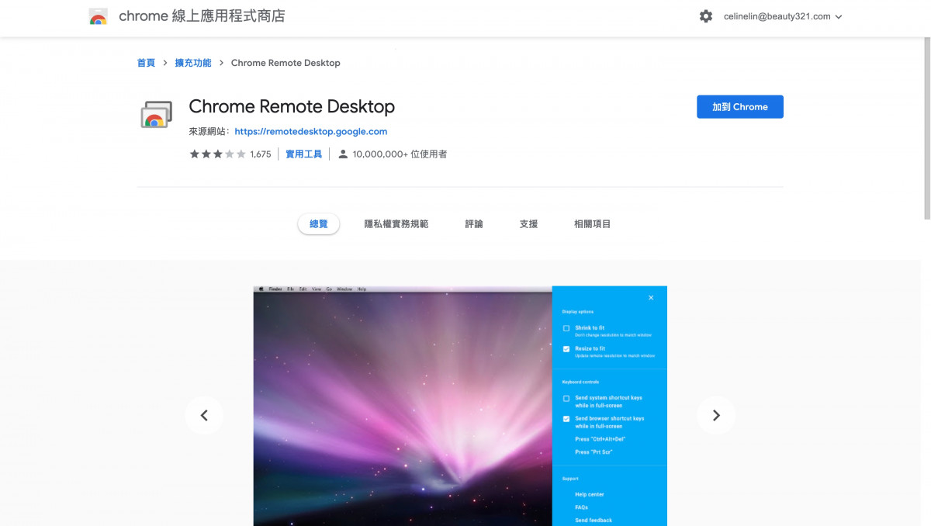This screenshot has height=526, width=931.
Task: Switch to the 支援 tab
Action: (x=528, y=224)
